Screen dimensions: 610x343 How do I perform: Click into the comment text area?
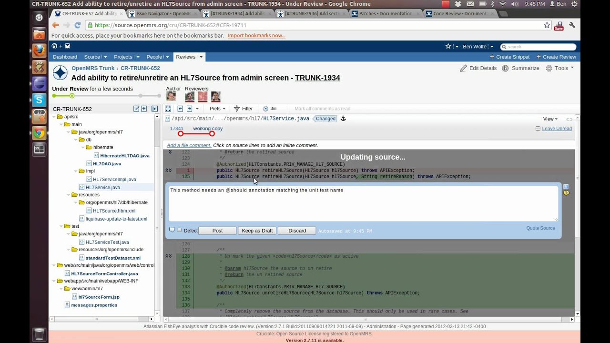click(x=363, y=203)
